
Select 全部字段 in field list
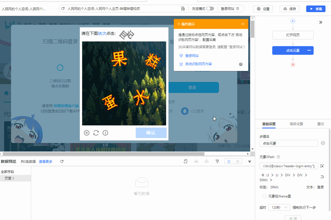(7, 172)
